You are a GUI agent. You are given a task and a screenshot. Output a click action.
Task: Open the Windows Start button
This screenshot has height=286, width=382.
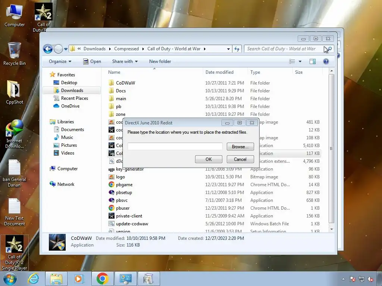10,279
